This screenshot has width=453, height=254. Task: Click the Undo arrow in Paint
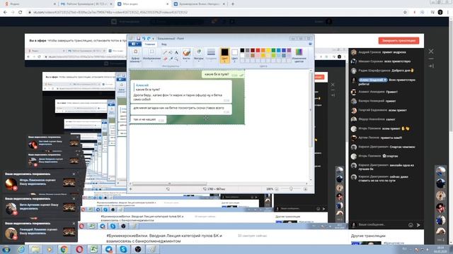(144, 38)
